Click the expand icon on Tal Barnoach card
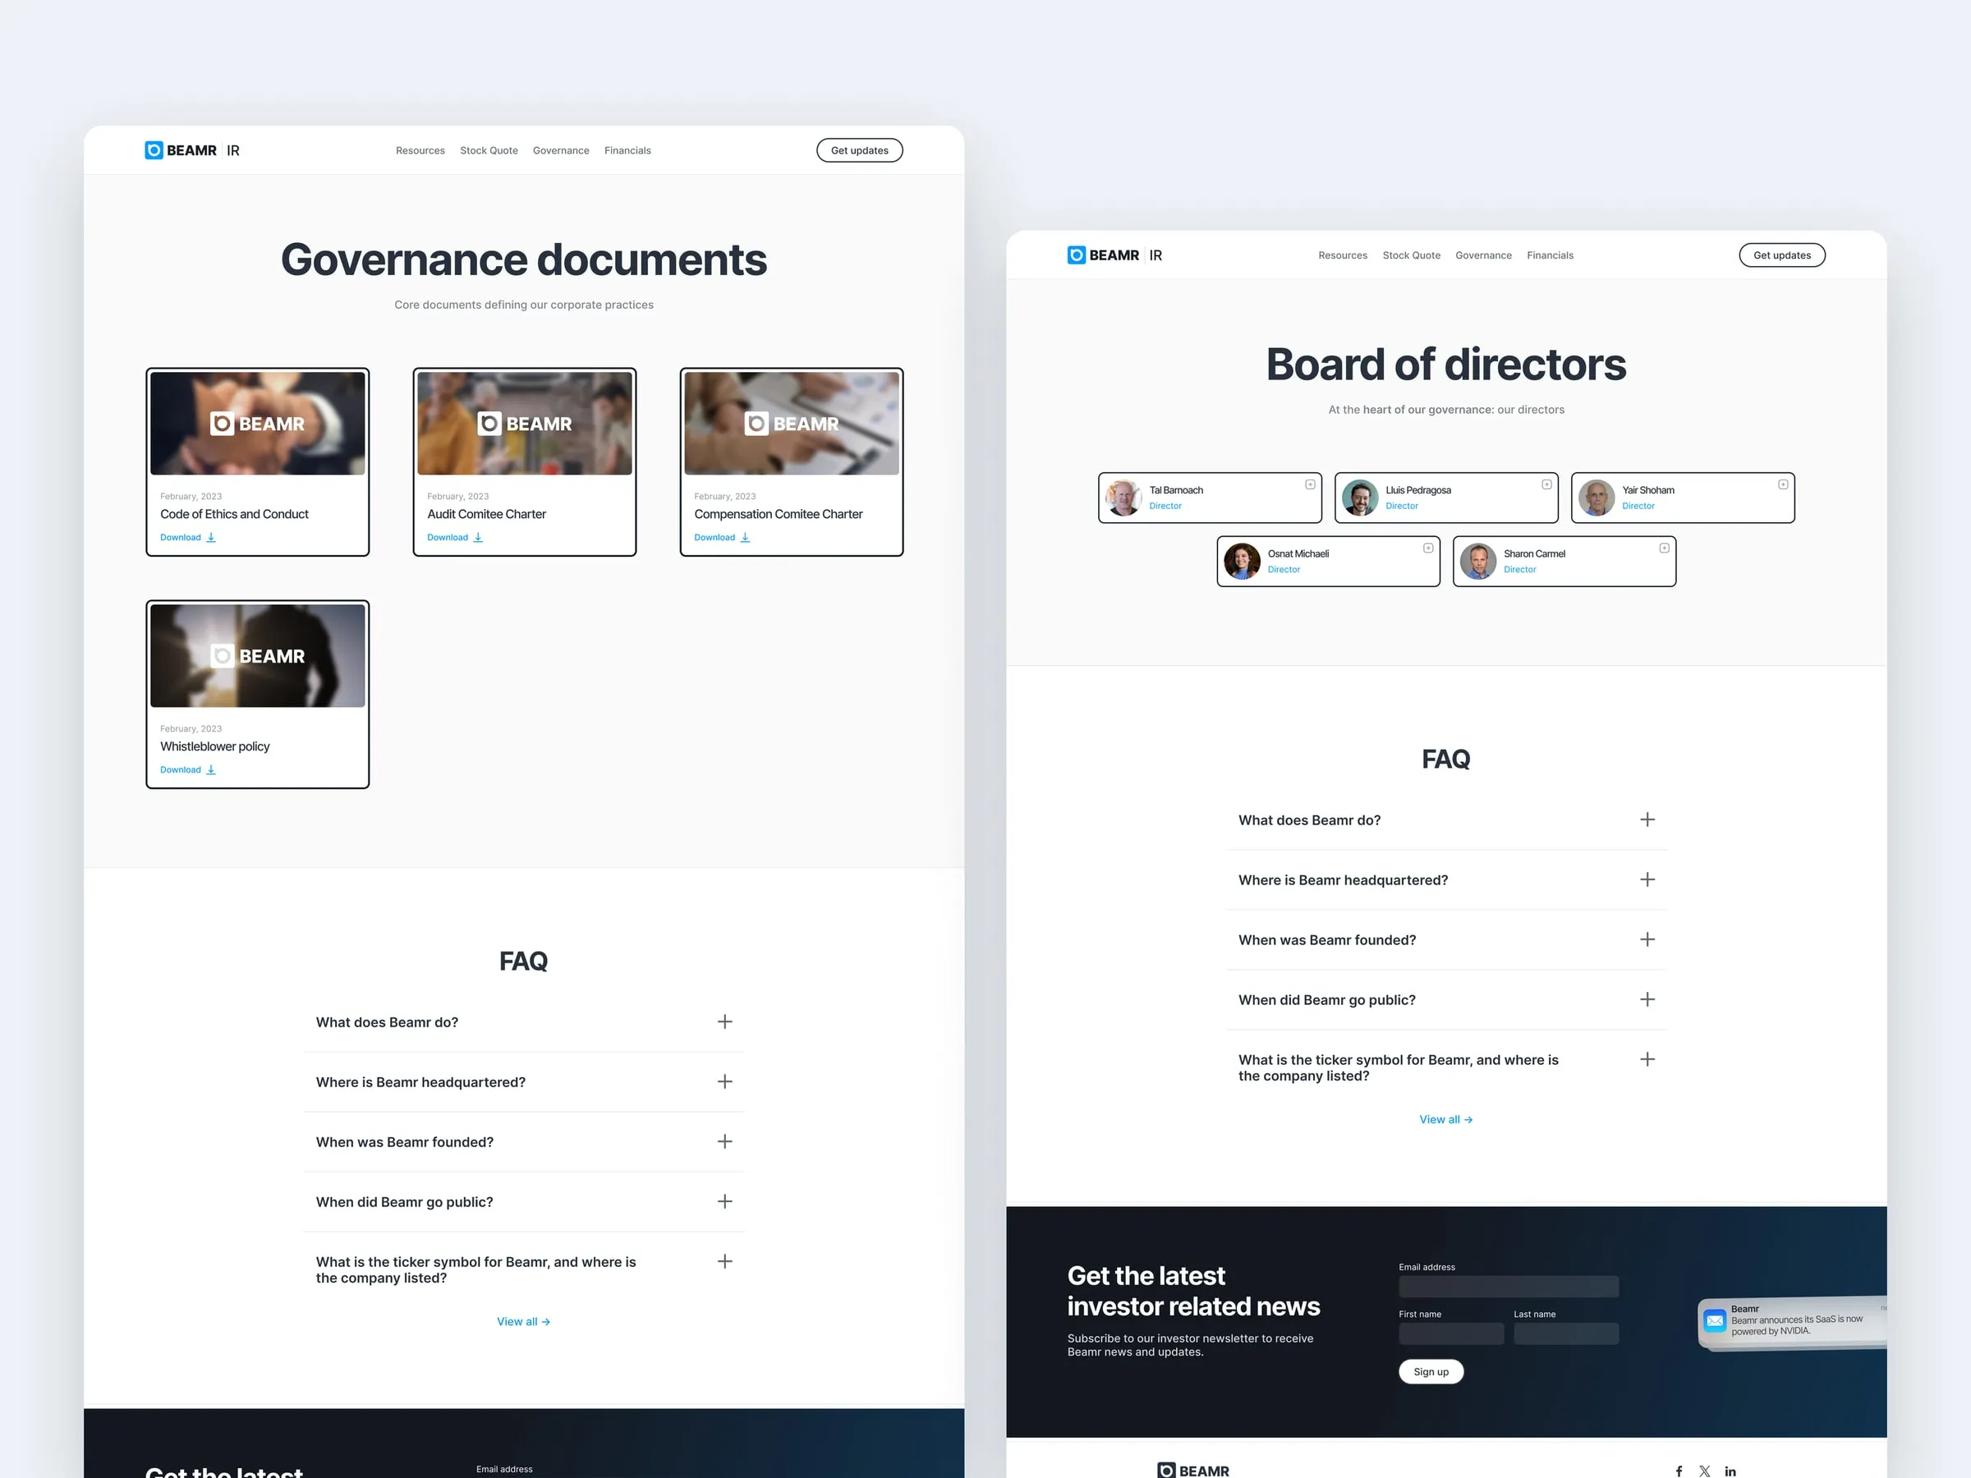The height and width of the screenshot is (1478, 1971). click(x=1310, y=484)
